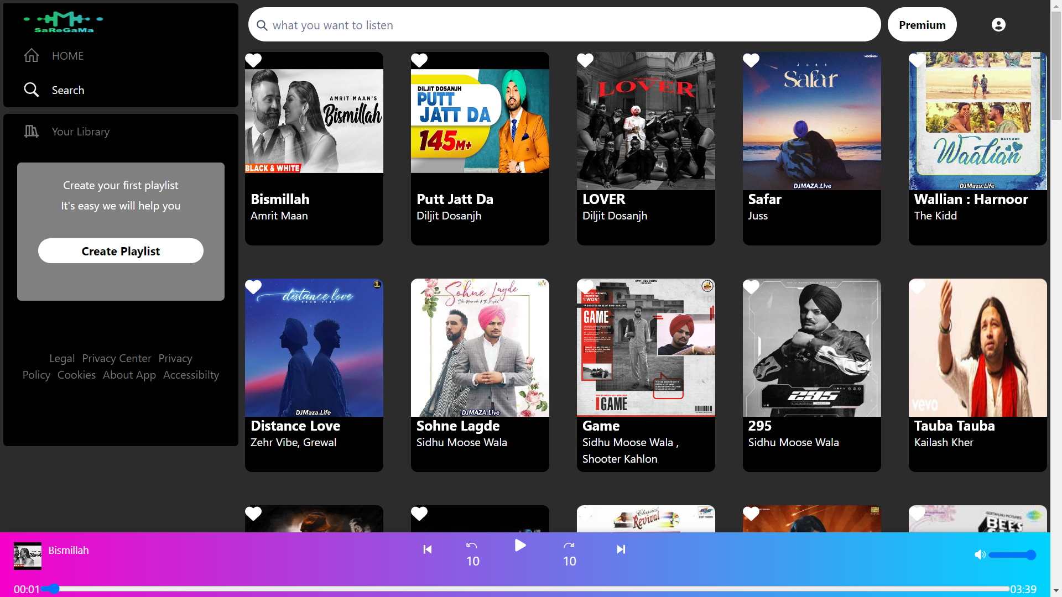Adjust the volume slider
The height and width of the screenshot is (597, 1062).
1012,555
